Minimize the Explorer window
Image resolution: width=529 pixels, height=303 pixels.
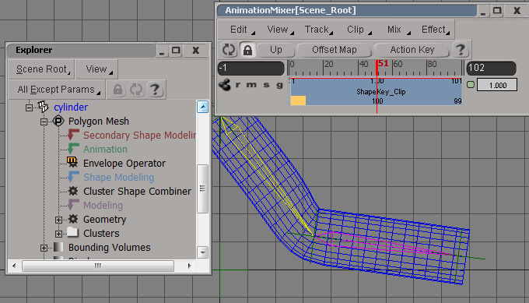click(162, 51)
